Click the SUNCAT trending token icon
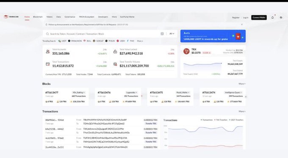This screenshot has height=158, width=288. click(x=94, y=41)
